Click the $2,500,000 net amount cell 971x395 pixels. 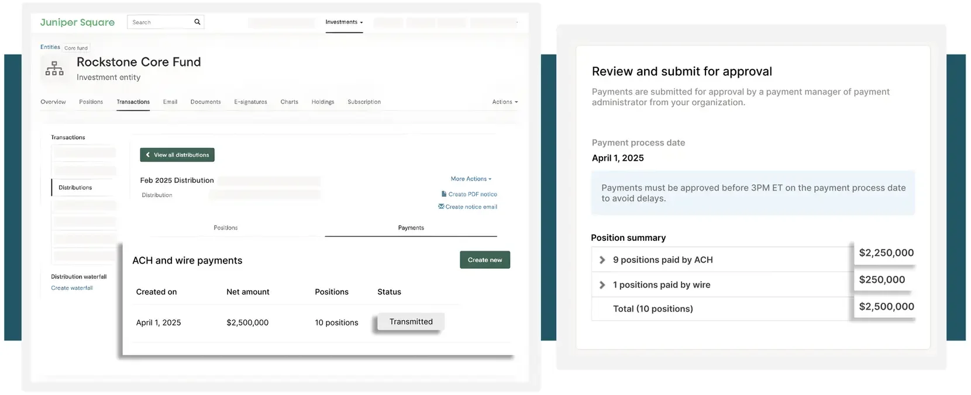(x=247, y=323)
